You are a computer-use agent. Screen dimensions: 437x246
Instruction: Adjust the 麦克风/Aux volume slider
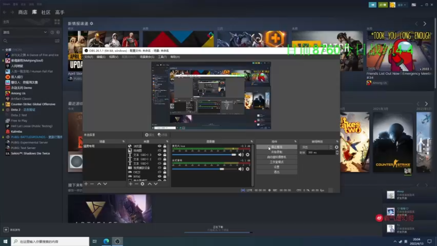(204, 155)
